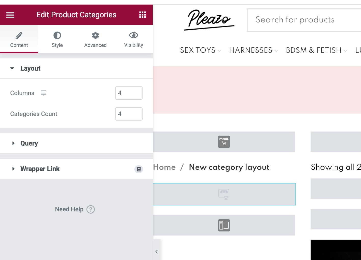Image resolution: width=361 pixels, height=260 pixels.
Task: Click the Pleazo logo
Action: (209, 20)
